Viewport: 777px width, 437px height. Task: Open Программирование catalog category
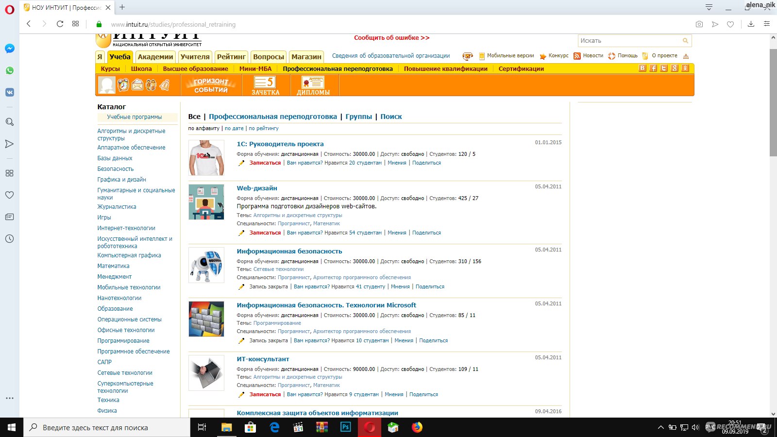[123, 341]
